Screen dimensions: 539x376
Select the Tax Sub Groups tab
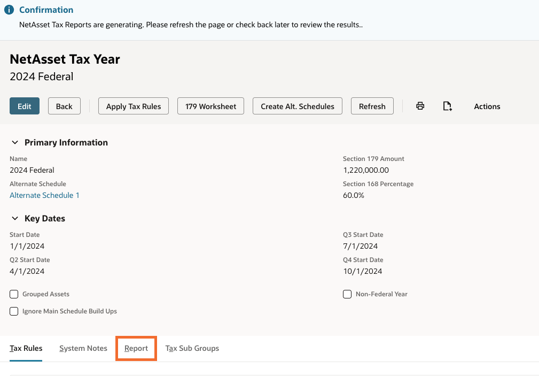(x=192, y=348)
